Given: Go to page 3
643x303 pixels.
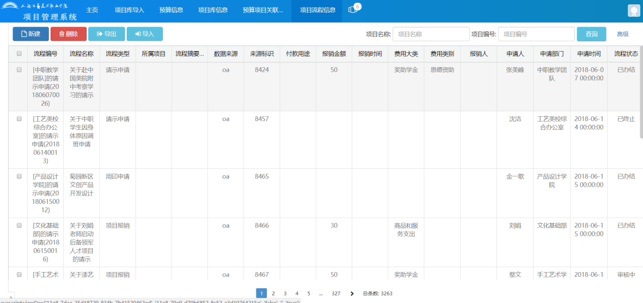Looking at the screenshot, I should tap(285, 293).
